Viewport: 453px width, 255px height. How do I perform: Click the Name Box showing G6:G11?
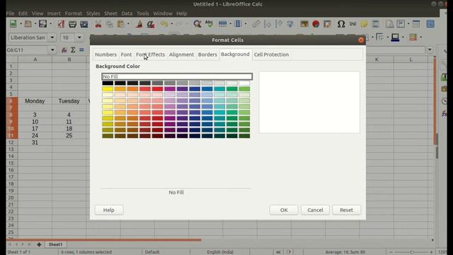[28, 50]
